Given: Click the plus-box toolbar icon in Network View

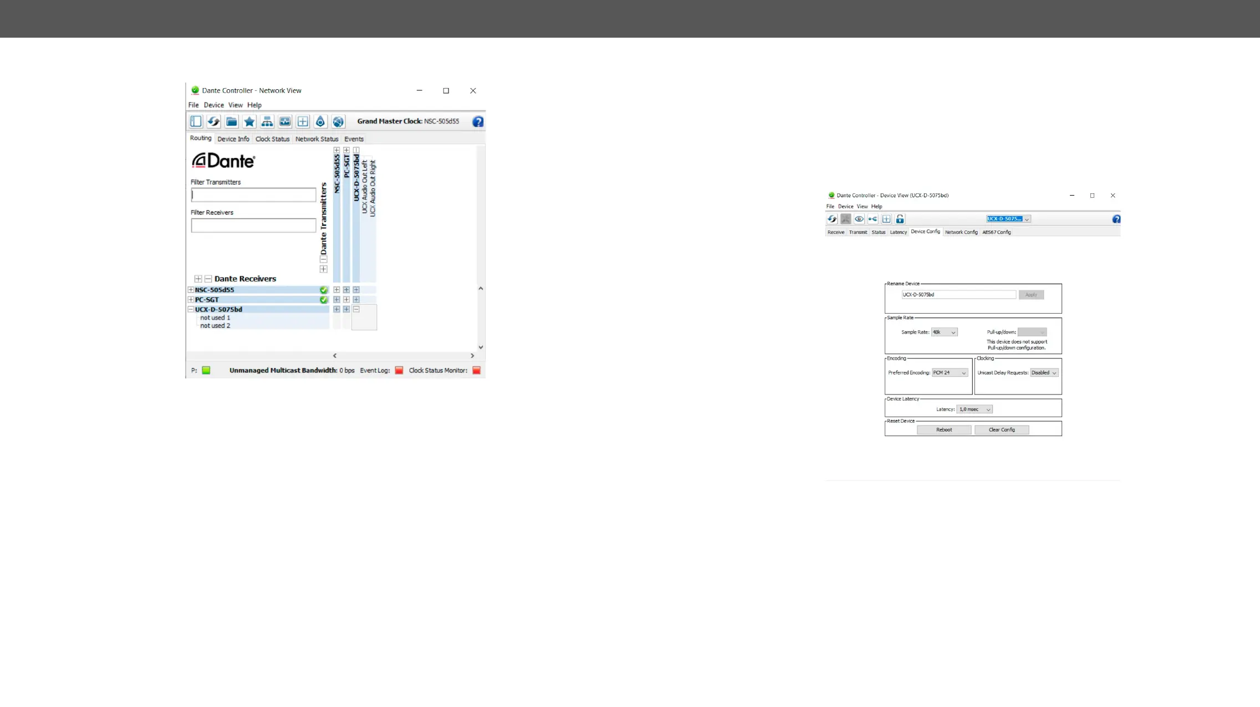Looking at the screenshot, I should [x=303, y=121].
